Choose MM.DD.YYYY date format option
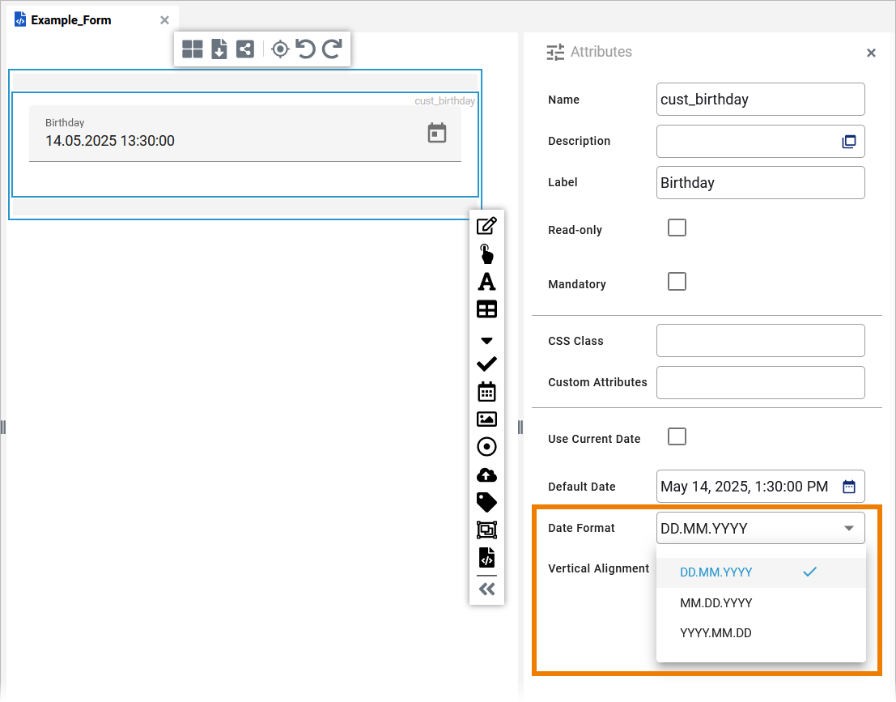 tap(716, 603)
